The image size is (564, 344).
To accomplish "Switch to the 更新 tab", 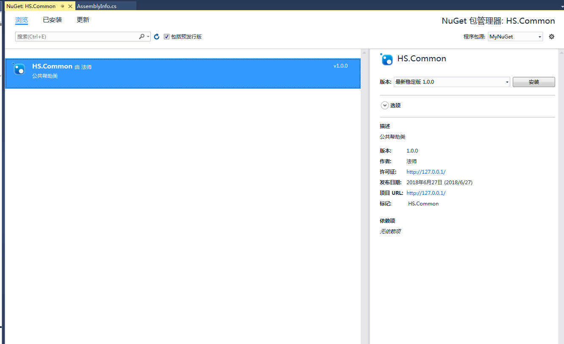I will click(x=83, y=20).
